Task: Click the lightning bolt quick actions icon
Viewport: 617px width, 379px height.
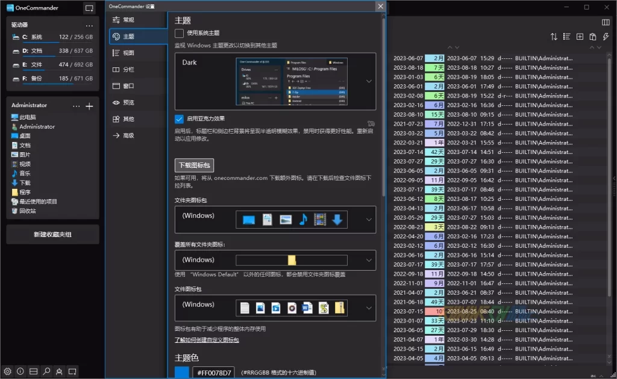Action: pyautogui.click(x=606, y=37)
